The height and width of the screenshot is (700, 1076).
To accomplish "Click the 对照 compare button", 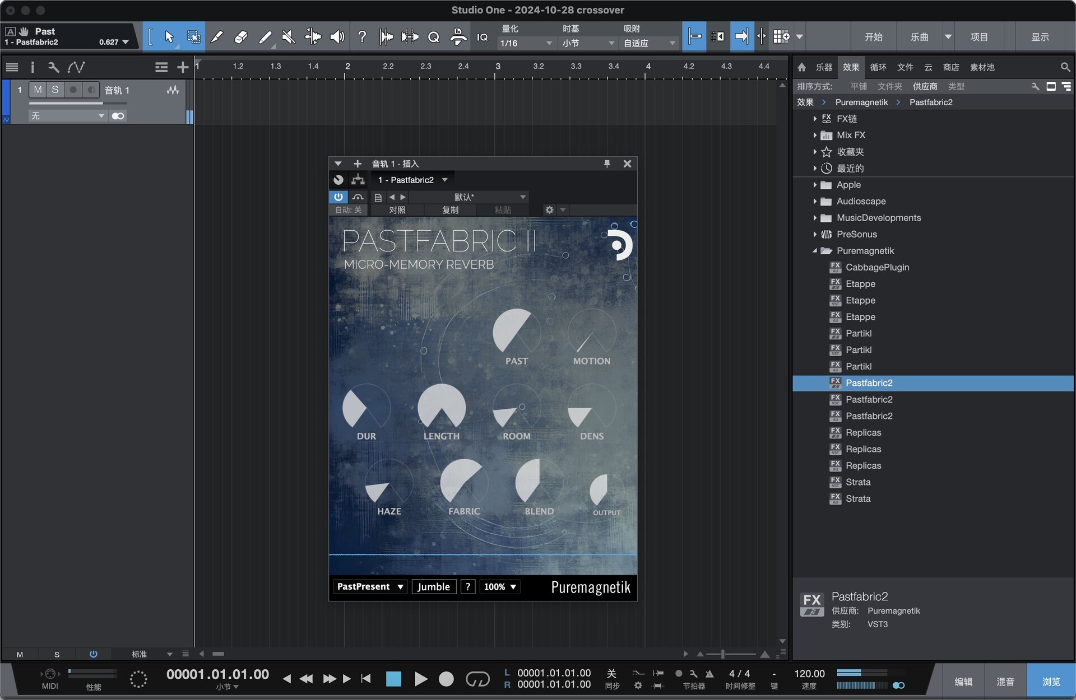I will point(397,210).
